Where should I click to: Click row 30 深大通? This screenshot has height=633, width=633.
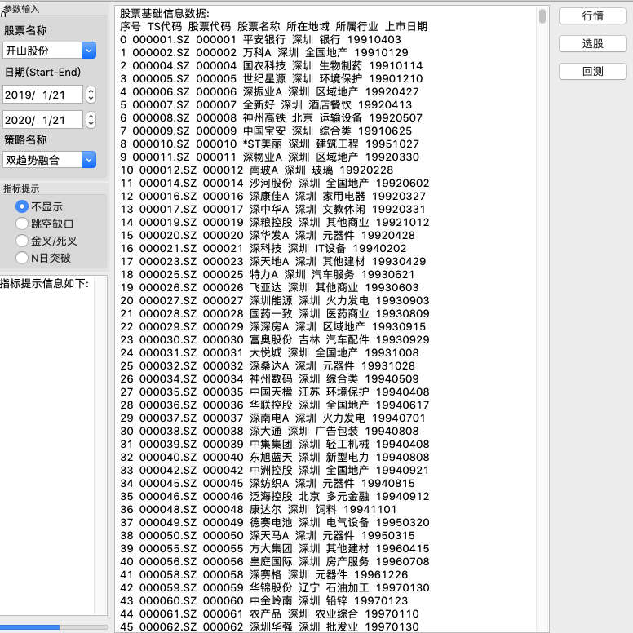coord(269,432)
